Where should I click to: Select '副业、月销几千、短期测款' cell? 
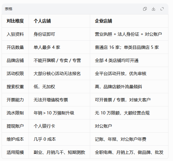[x=59, y=152]
